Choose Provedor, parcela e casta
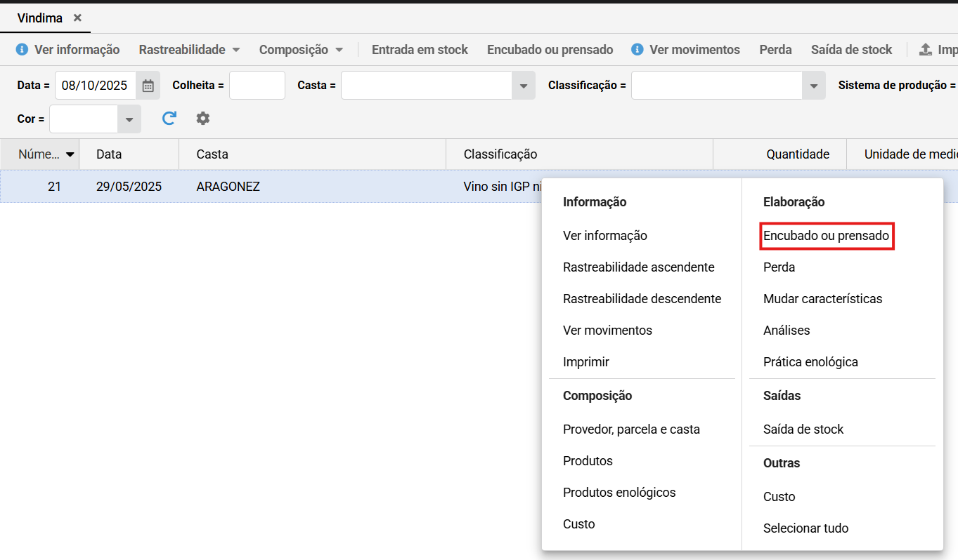The image size is (958, 560). coord(632,429)
